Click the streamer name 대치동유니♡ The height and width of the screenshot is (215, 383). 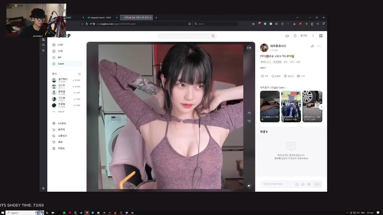(x=278, y=46)
